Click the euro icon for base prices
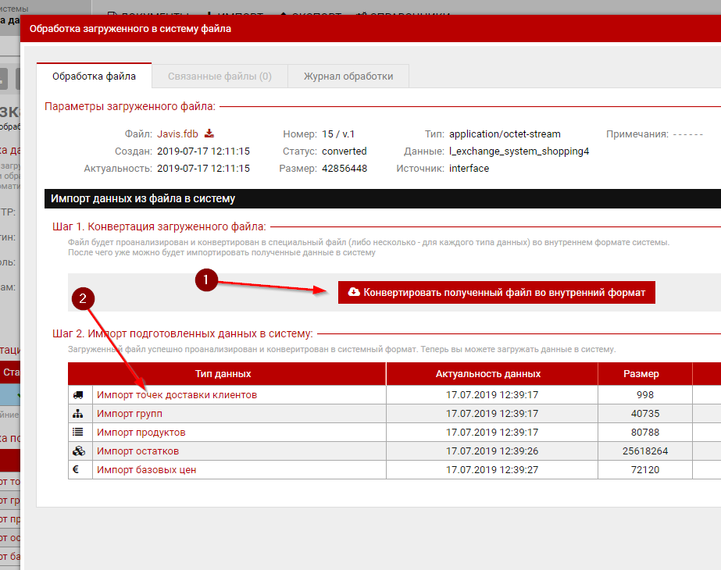This screenshot has width=721, height=570. (77, 470)
